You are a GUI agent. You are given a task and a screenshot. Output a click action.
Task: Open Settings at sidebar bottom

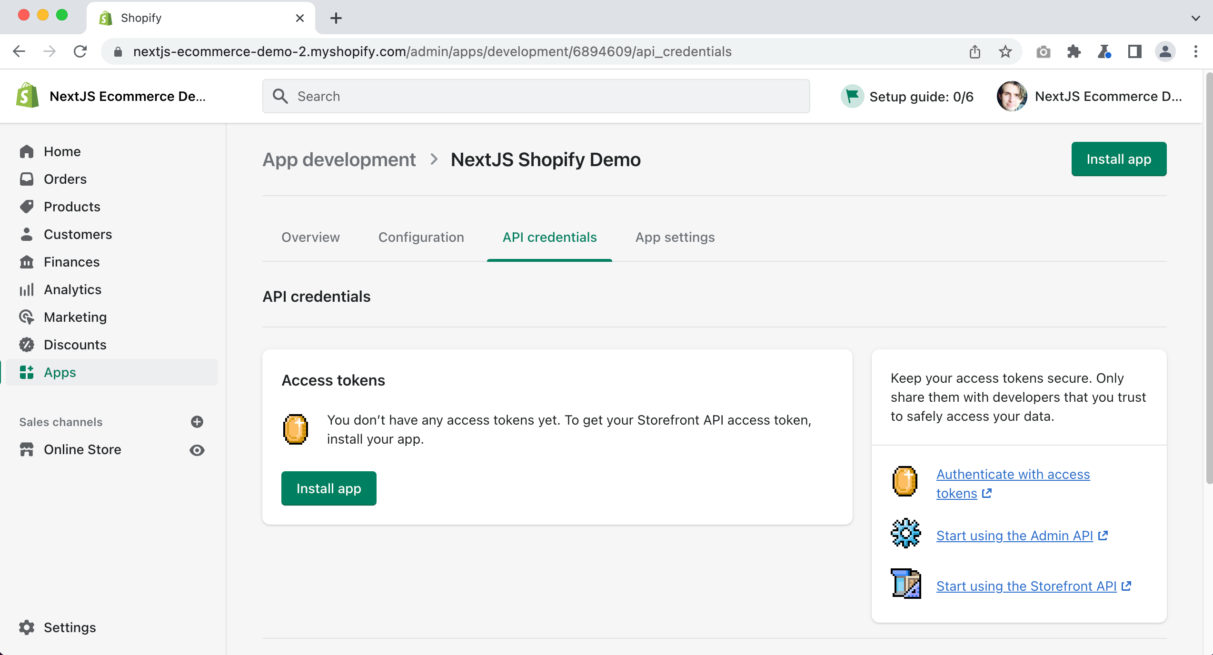70,627
